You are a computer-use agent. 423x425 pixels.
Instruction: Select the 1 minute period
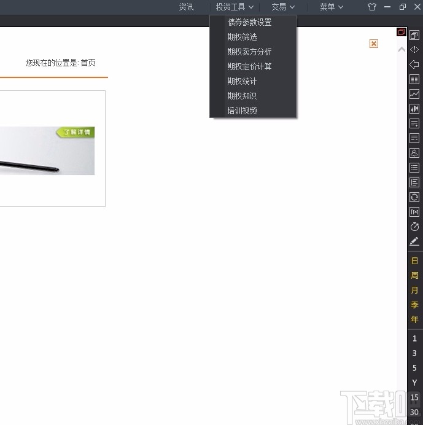(x=414, y=338)
